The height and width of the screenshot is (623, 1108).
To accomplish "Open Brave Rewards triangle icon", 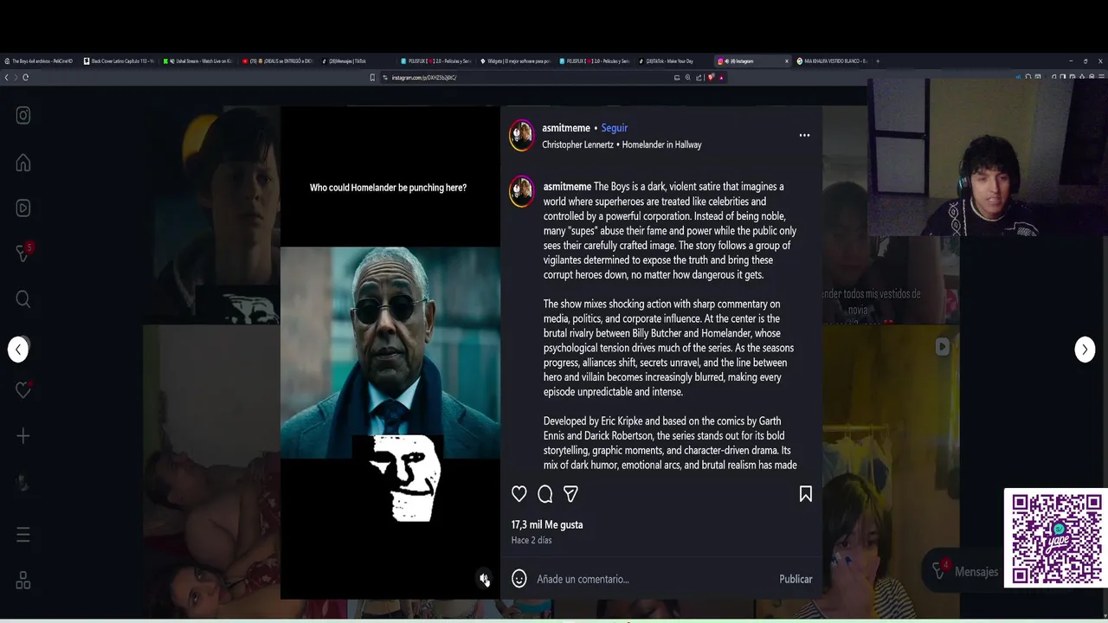I will (721, 78).
